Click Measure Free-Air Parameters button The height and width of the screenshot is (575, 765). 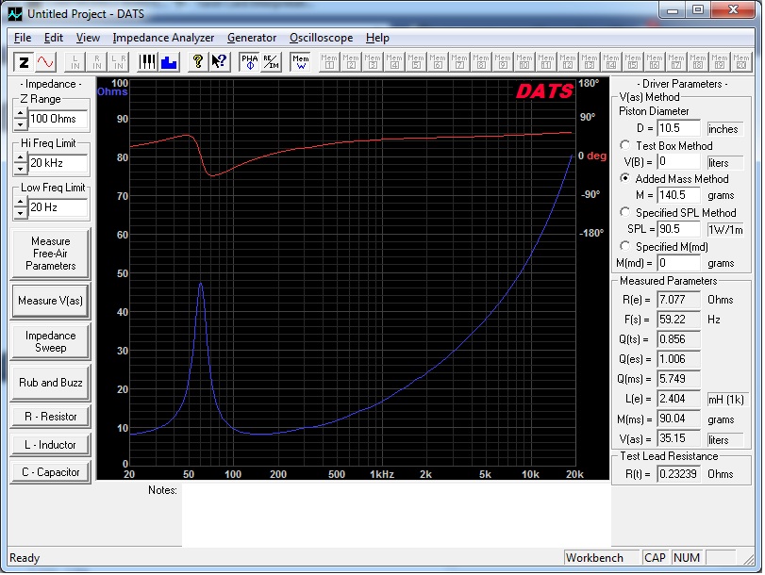pyautogui.click(x=50, y=254)
